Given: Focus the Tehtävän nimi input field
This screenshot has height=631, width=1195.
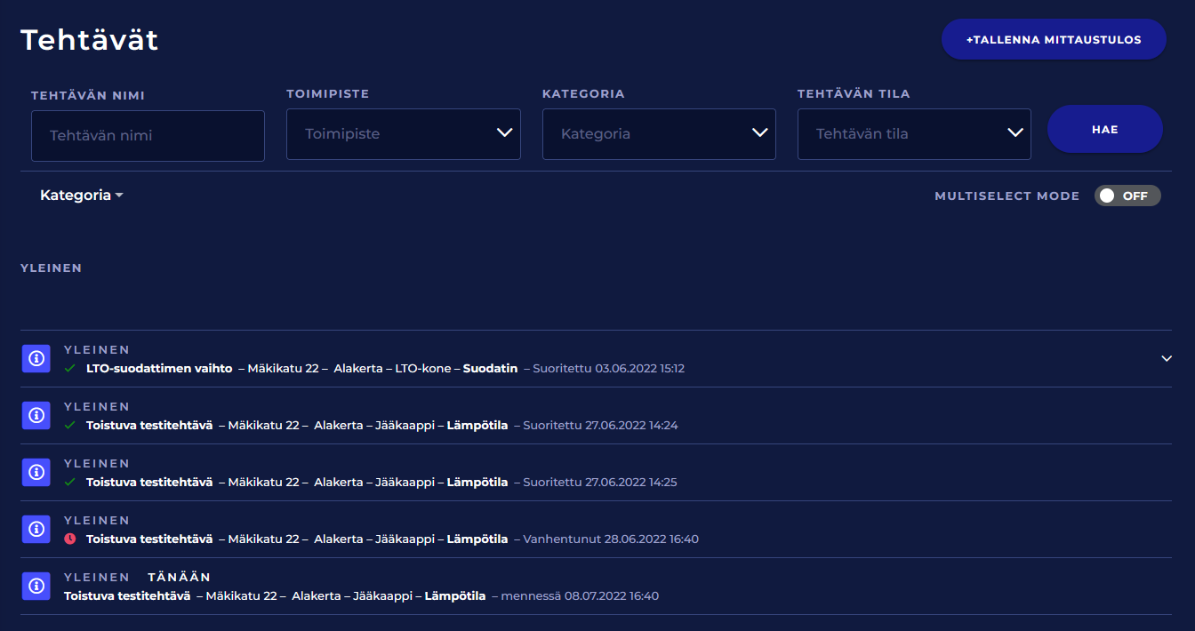Looking at the screenshot, I should 148,136.
